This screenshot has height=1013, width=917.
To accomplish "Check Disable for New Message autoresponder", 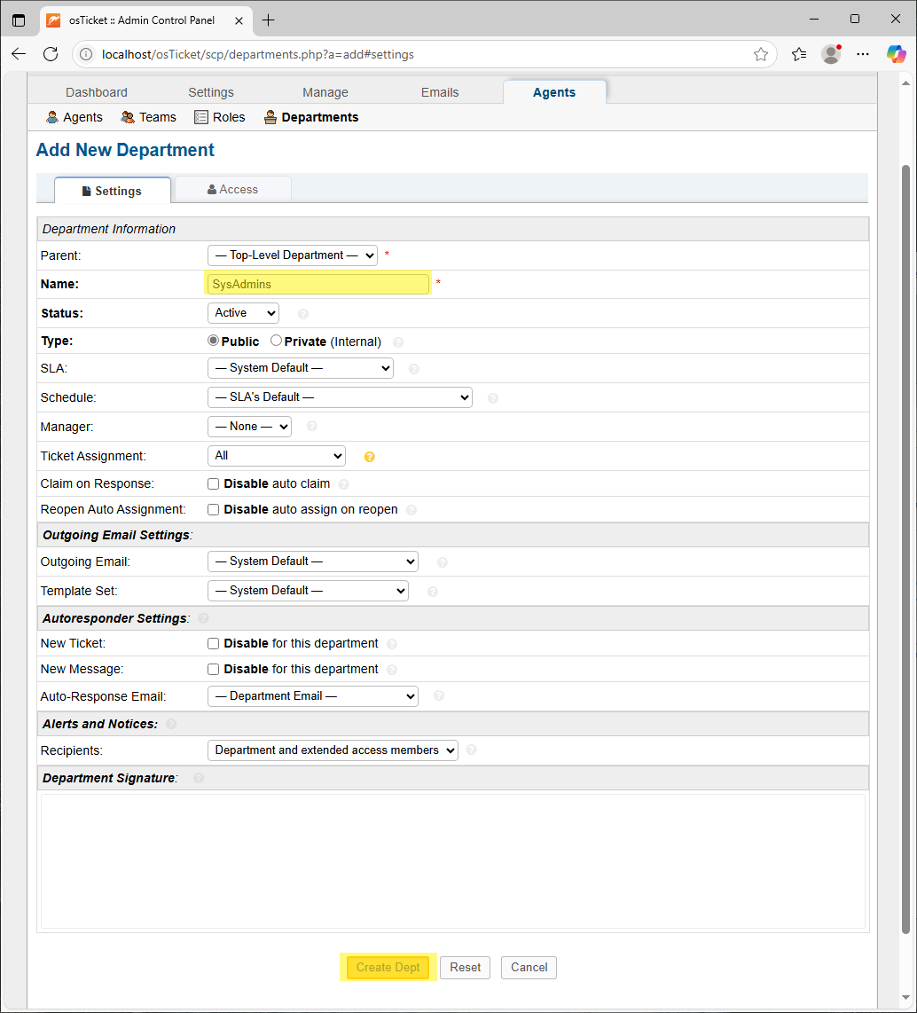I will coord(213,670).
